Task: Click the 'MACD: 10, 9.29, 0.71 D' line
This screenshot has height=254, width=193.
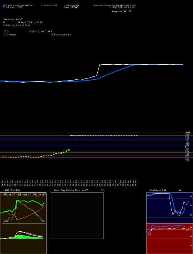Action: pos(16,25)
